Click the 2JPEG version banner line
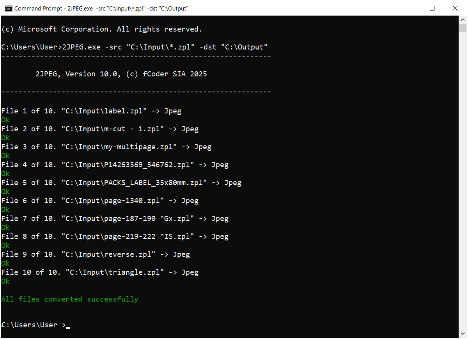This screenshot has width=468, height=339. (x=121, y=74)
